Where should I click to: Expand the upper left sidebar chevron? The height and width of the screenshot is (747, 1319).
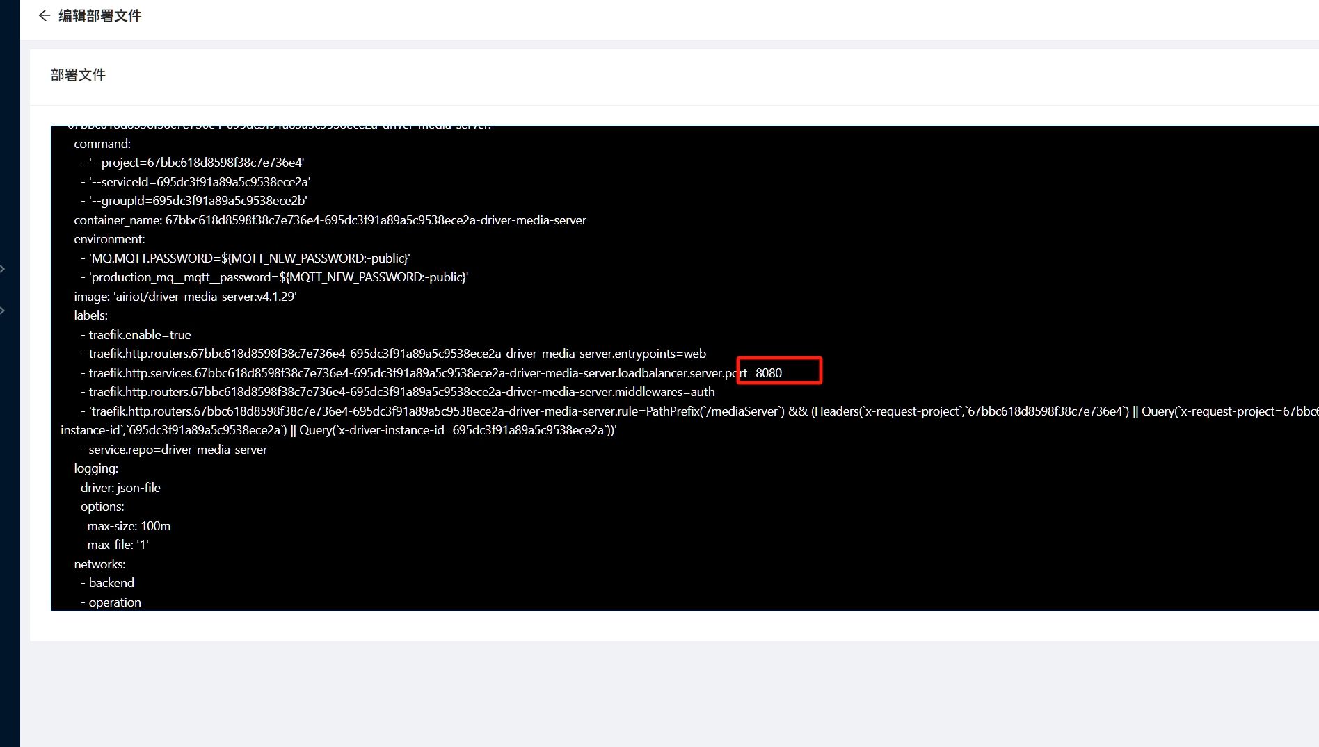3,269
